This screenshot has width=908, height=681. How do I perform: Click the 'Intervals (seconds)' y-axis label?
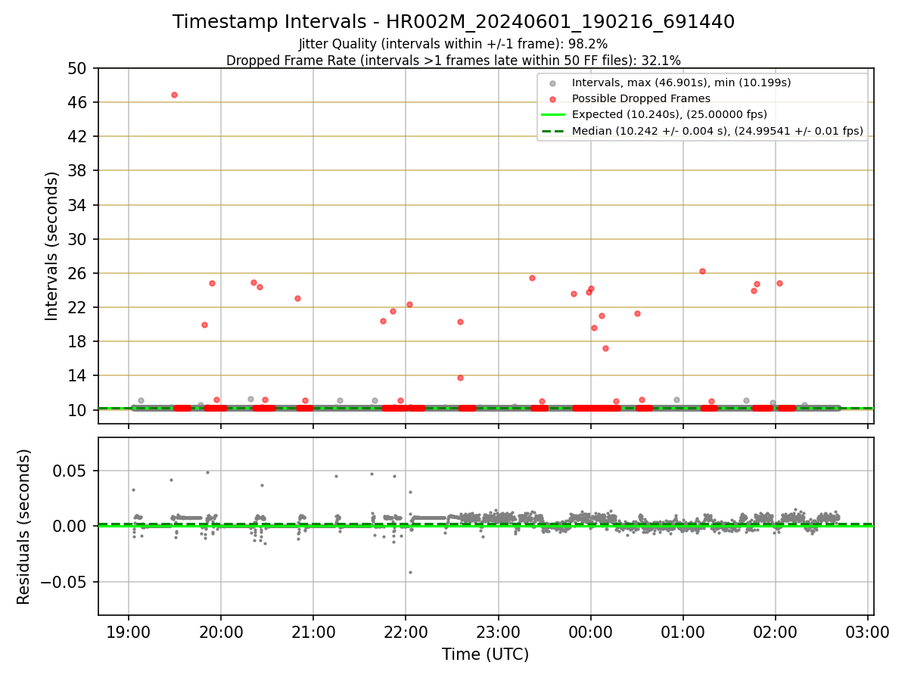tap(52, 246)
